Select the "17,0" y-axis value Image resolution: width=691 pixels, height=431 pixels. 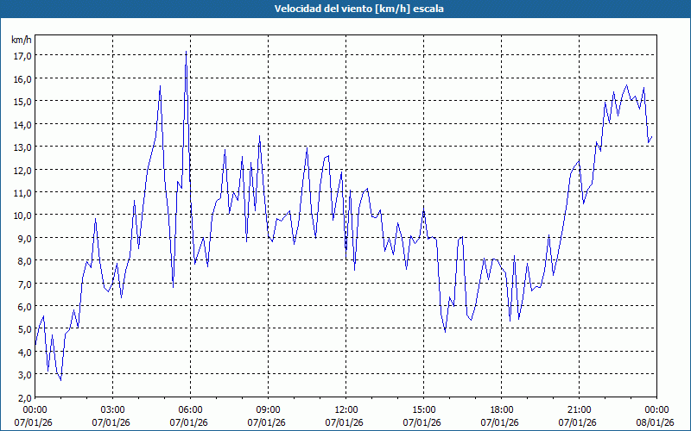tap(22, 56)
